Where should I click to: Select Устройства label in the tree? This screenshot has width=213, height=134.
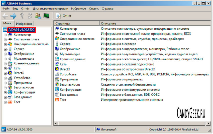coord(22,78)
